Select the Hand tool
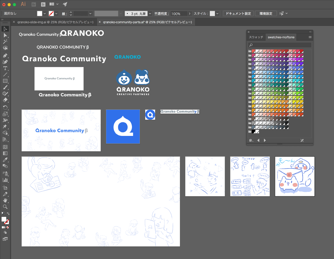 tap(5, 200)
